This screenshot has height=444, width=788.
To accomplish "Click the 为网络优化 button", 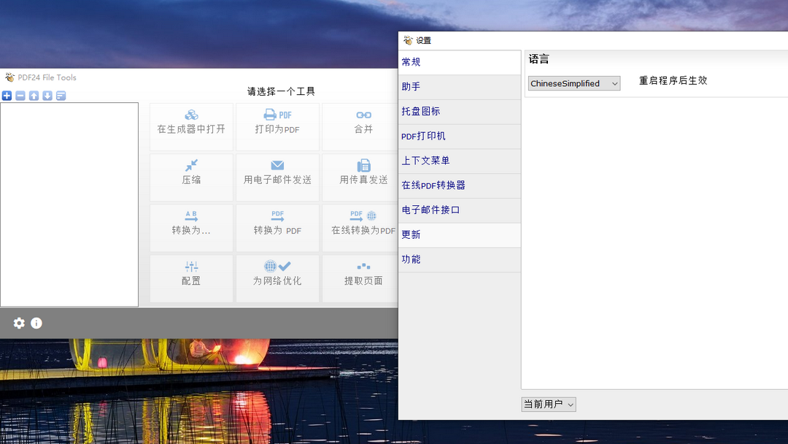I will (x=277, y=278).
